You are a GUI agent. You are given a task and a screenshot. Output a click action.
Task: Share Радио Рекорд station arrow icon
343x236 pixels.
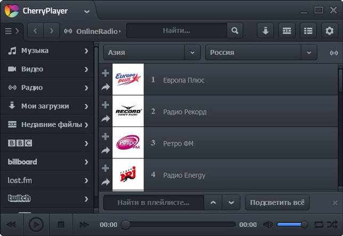[105, 119]
